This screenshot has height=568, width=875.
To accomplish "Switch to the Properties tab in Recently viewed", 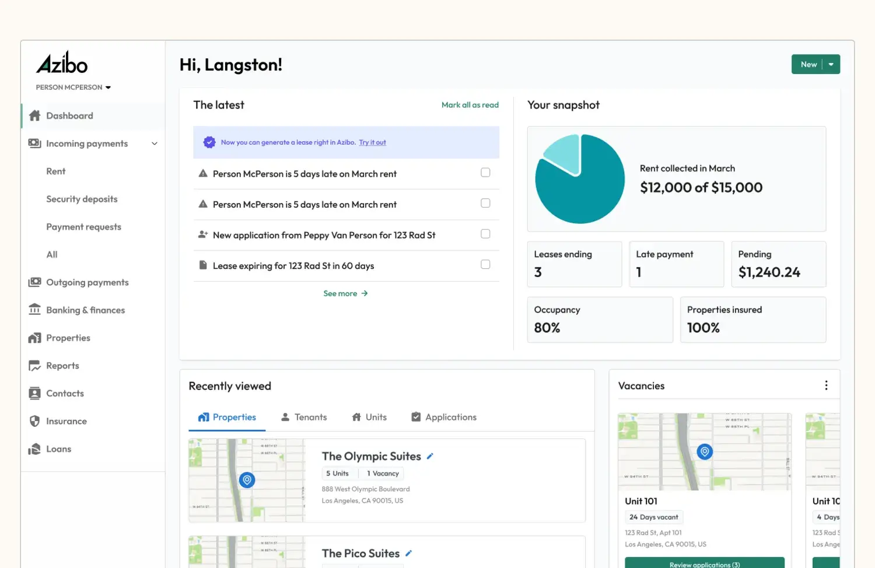I will pos(227,418).
